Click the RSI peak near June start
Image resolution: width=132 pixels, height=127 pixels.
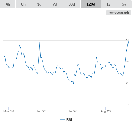(40, 42)
